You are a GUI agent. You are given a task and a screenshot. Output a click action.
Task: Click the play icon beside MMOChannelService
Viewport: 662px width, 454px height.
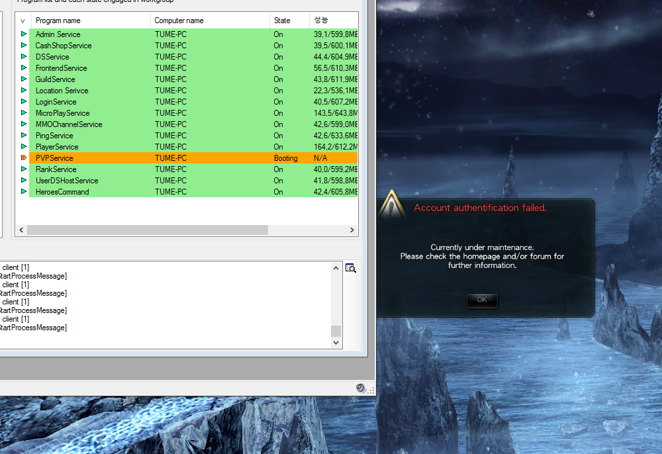pos(24,124)
